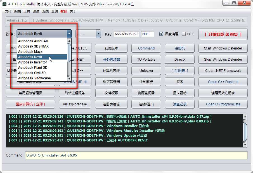253x173 pixels.
Task: Click the Administrator button
Action: pos(17,20)
